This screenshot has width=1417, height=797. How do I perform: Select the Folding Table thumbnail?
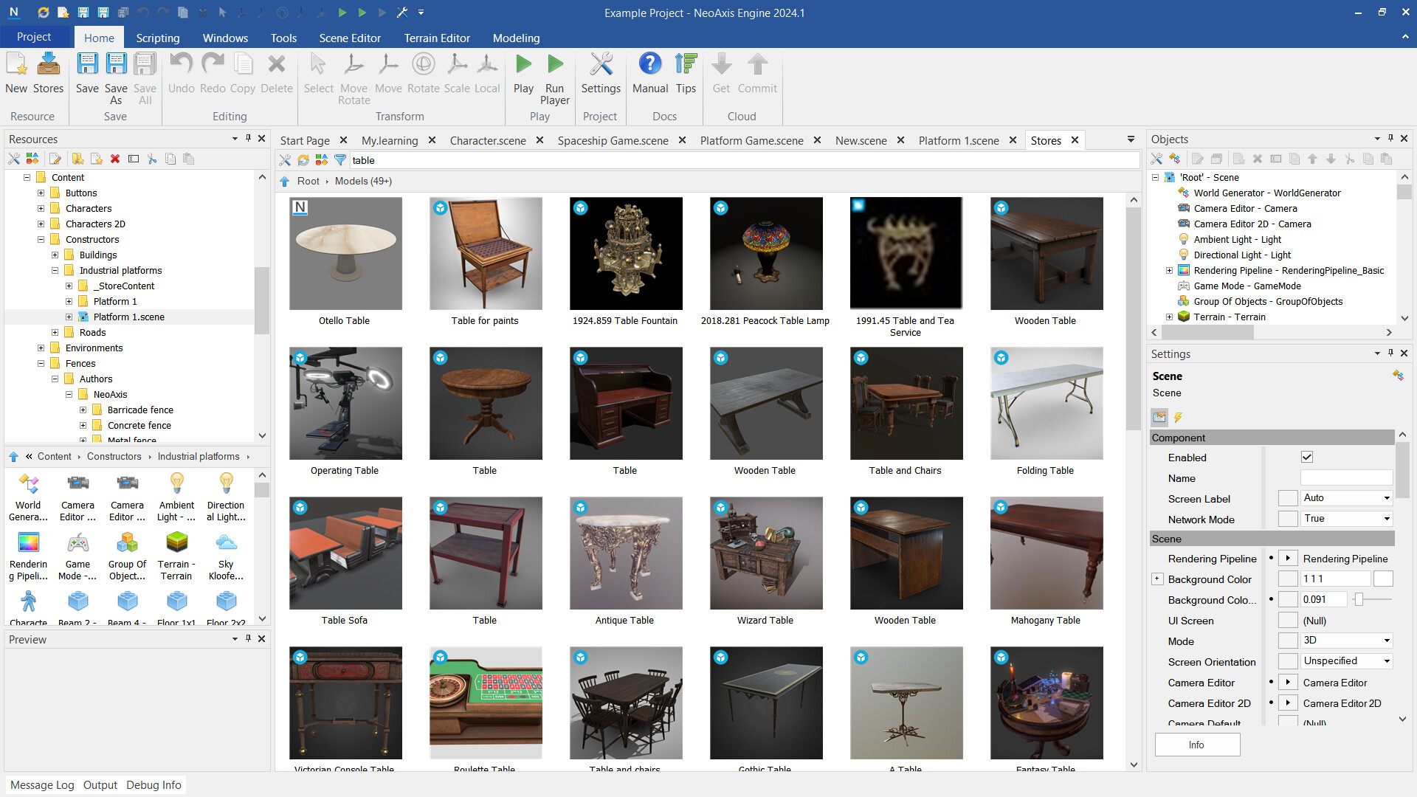tap(1046, 404)
